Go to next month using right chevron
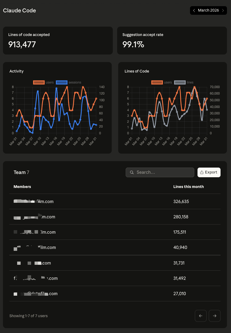The width and height of the screenshot is (231, 333). (x=223, y=10)
